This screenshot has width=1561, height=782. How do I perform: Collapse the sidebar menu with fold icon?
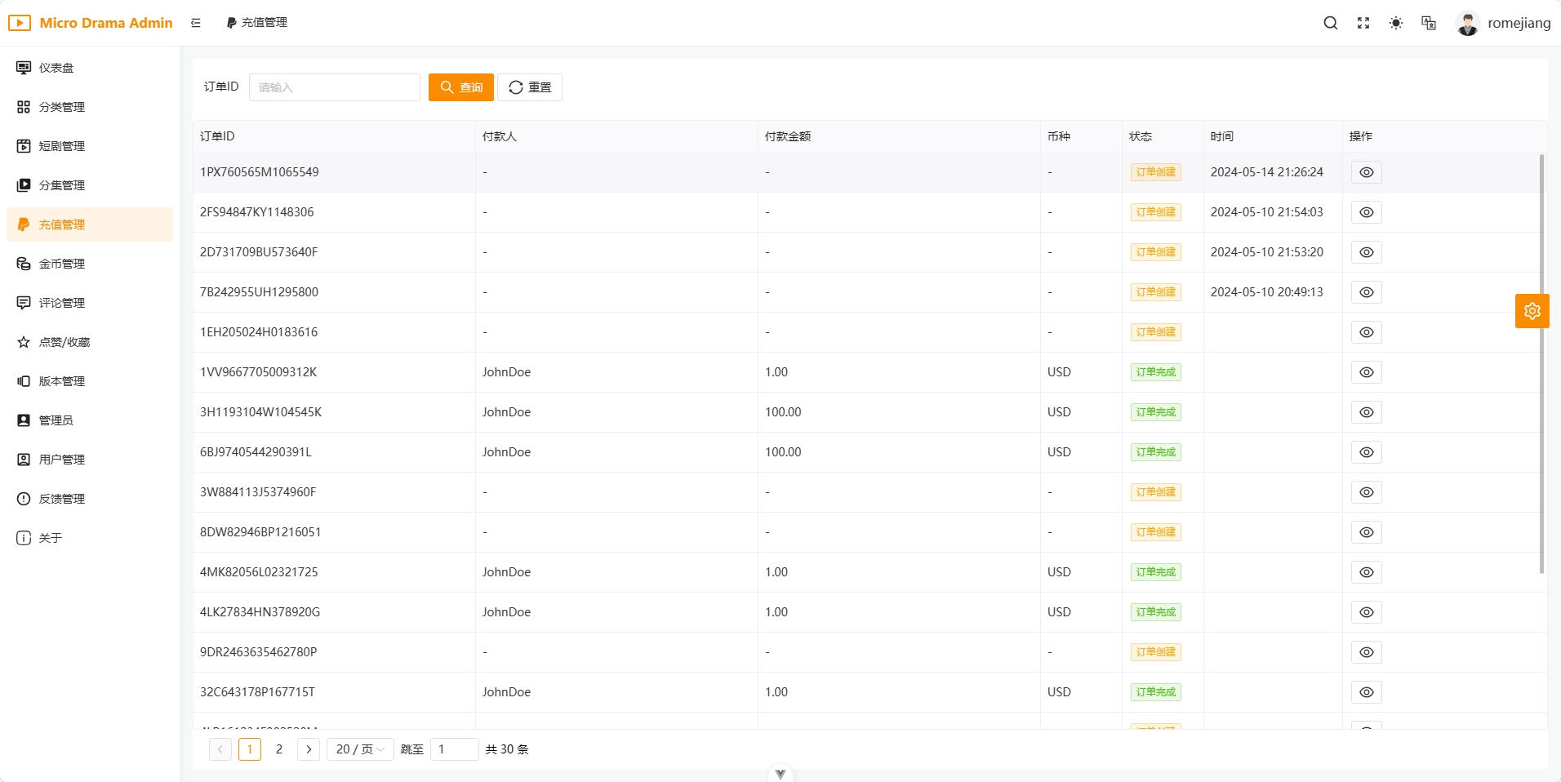pos(196,23)
